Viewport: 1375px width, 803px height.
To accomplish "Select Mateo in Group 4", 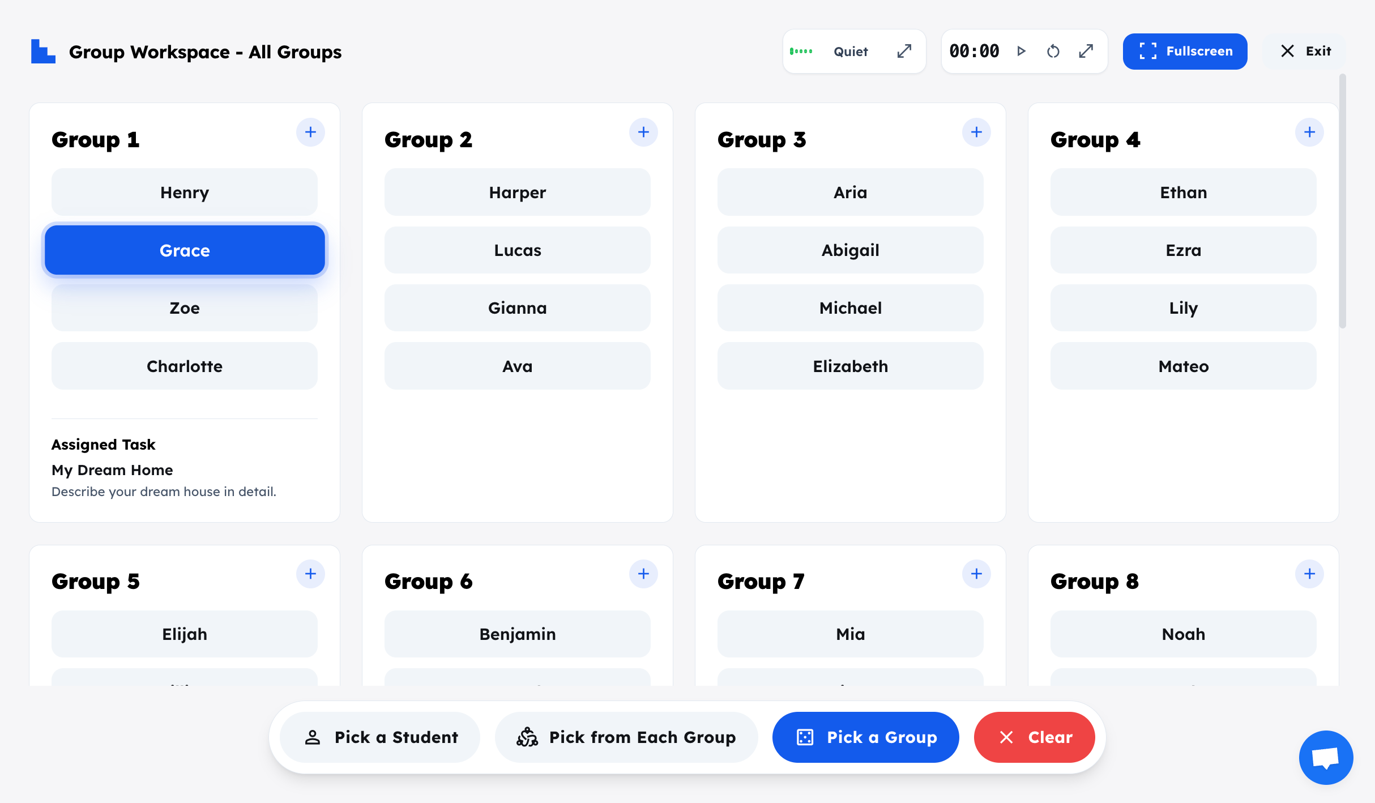I will 1183,366.
